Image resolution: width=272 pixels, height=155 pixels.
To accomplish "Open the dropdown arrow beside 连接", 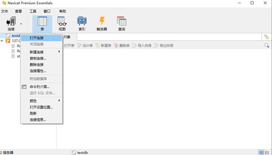I will (21, 24).
